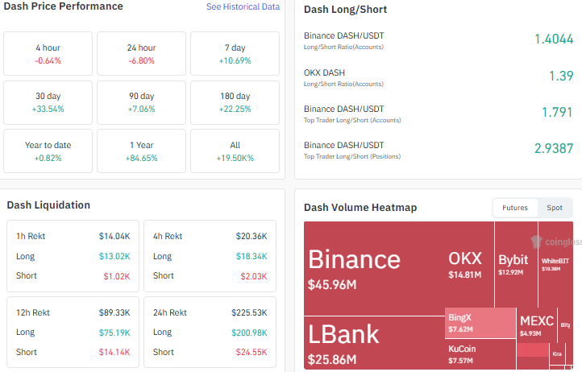Click the KuCoin heatmap tile
The width and height of the screenshot is (582, 372).
pyautogui.click(x=480, y=353)
